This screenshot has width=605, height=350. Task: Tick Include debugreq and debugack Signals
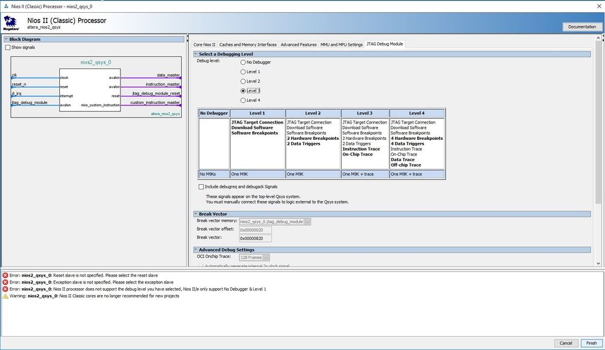(202, 187)
